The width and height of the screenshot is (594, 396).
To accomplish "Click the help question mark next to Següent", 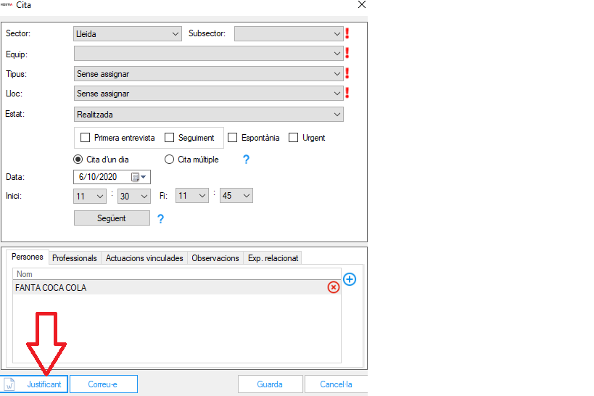I will pos(160,219).
